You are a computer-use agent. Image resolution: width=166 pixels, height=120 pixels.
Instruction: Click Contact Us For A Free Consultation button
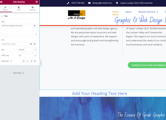147,65
